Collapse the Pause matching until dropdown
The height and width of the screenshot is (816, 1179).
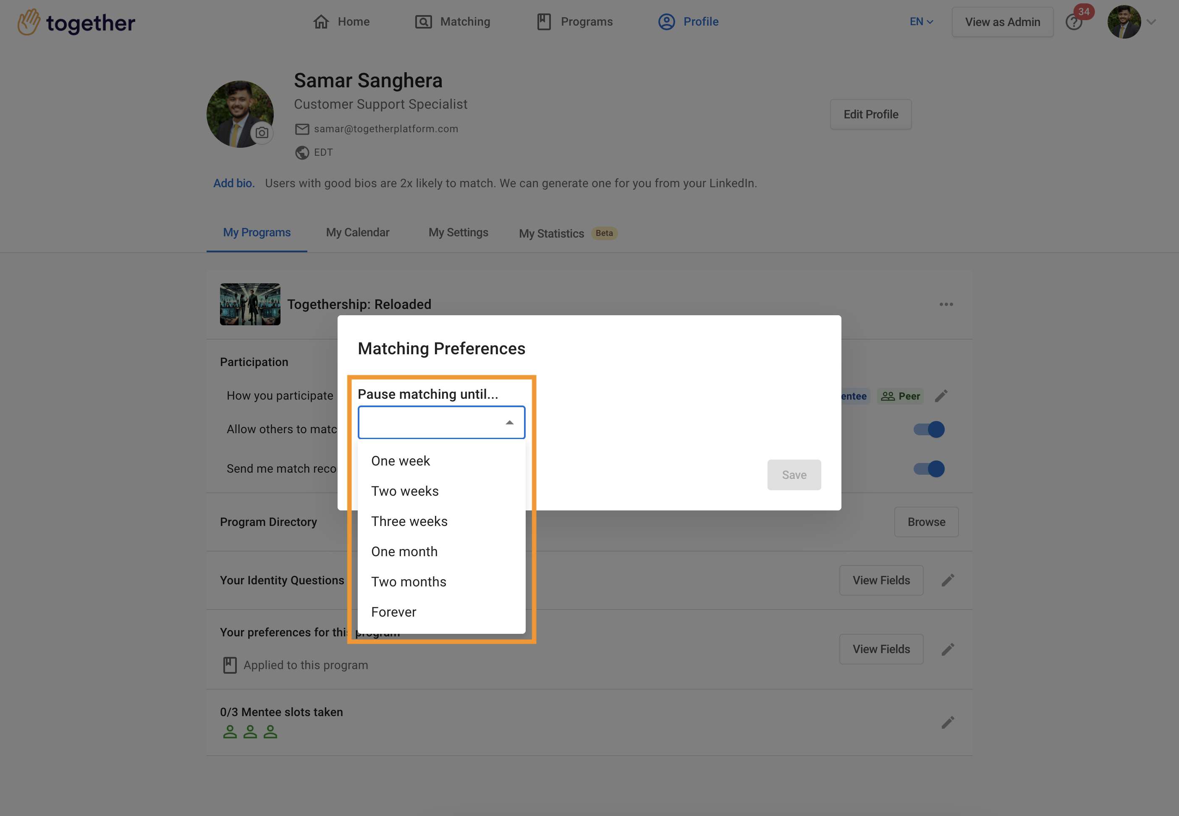tap(509, 422)
